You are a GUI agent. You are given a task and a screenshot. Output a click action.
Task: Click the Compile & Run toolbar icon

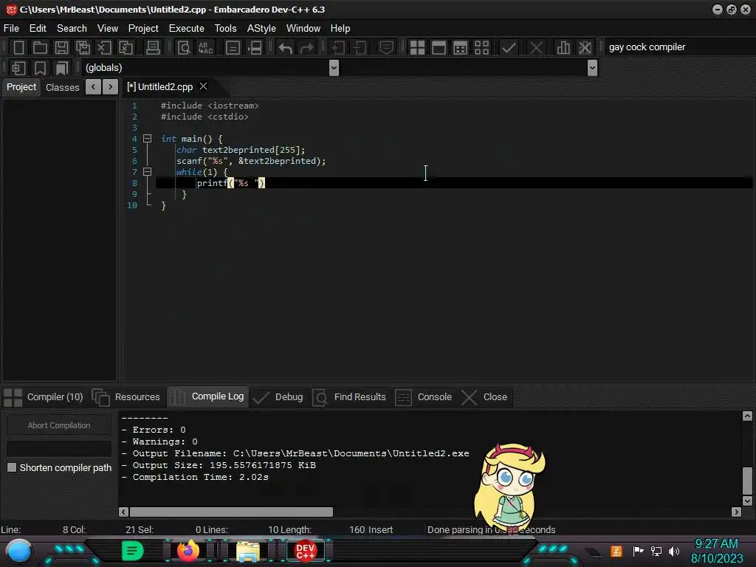(461, 47)
